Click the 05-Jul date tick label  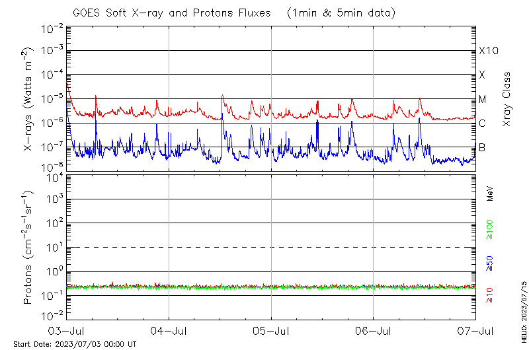271,330
